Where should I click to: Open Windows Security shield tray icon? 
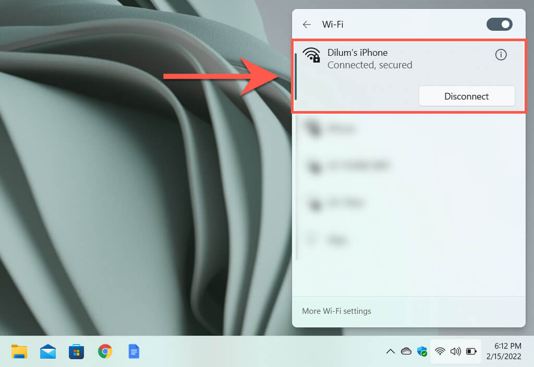(x=422, y=351)
